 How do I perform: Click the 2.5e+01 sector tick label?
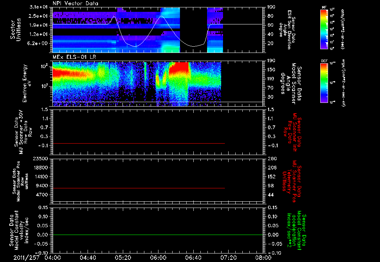click(x=38, y=16)
